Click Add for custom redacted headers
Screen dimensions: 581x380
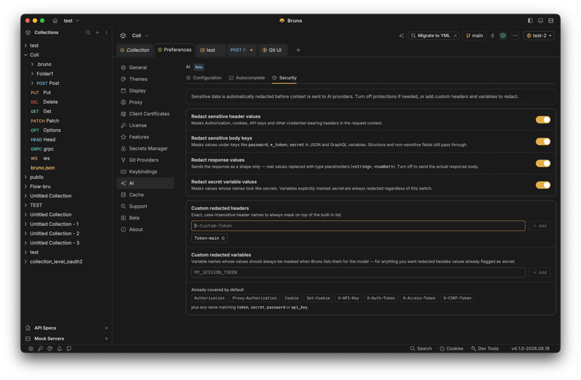click(x=539, y=225)
